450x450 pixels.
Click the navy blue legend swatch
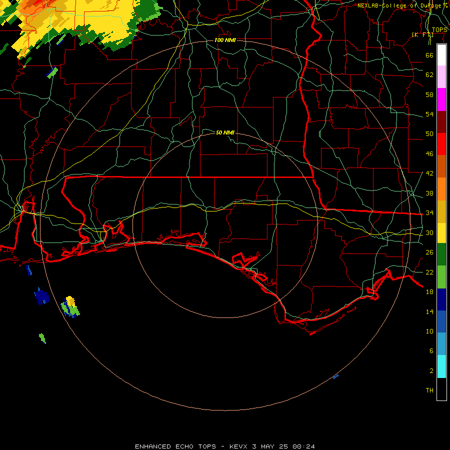coord(441,299)
